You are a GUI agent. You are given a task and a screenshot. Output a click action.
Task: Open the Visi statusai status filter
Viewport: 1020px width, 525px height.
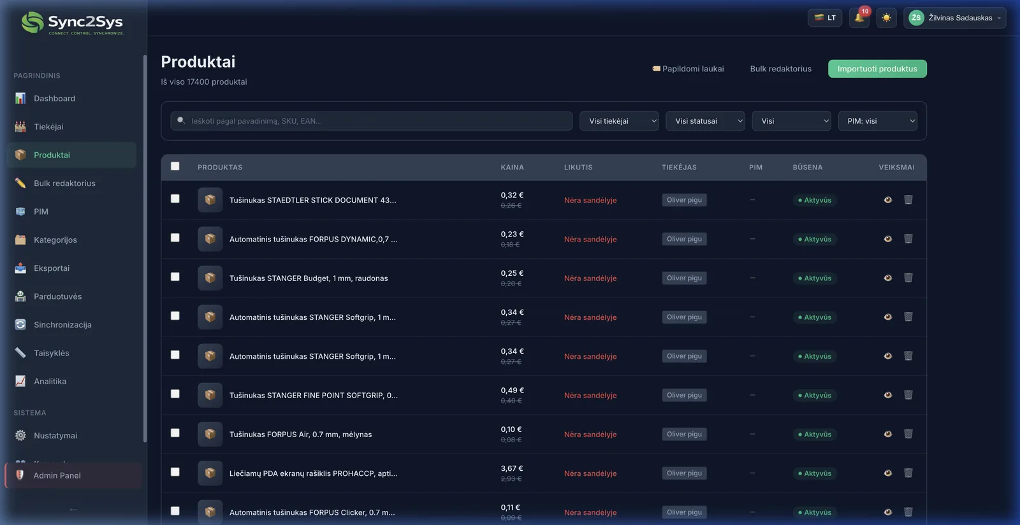tap(705, 121)
